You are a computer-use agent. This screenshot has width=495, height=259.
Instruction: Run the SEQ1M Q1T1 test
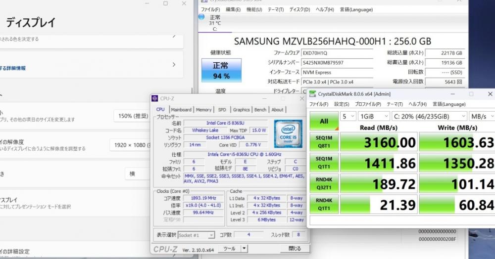tap(324, 163)
